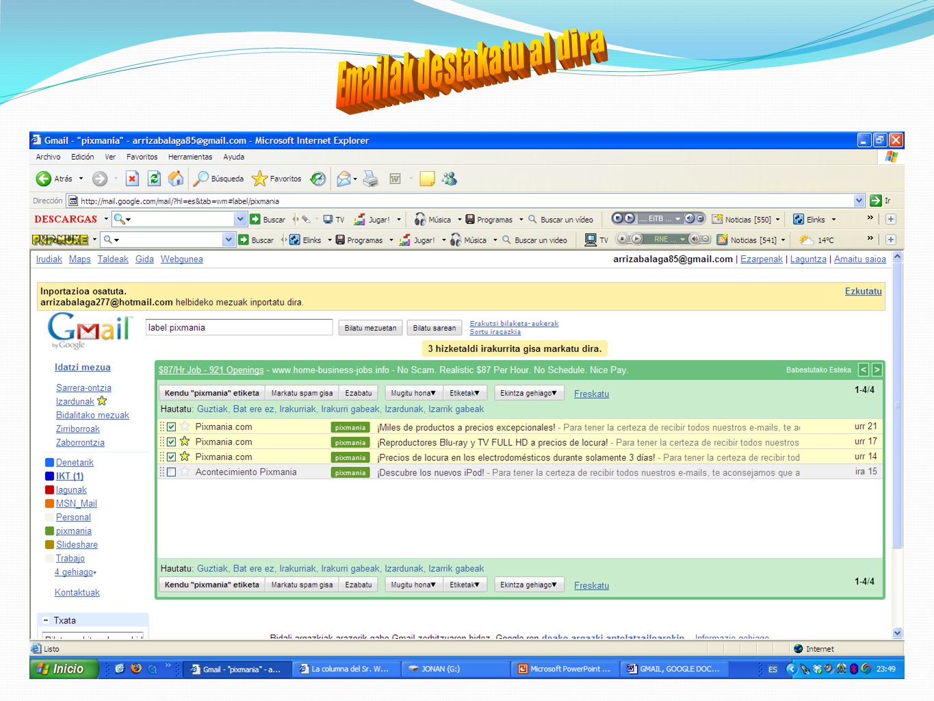The image size is (934, 701).
Task: Go to the next sponsored link arrow
Action: tap(877, 370)
